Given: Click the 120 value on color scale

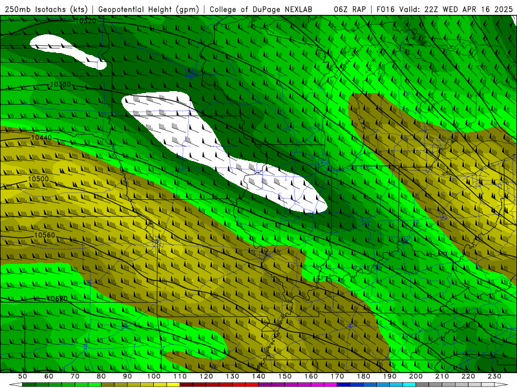Looking at the screenshot, I should coord(206,376).
